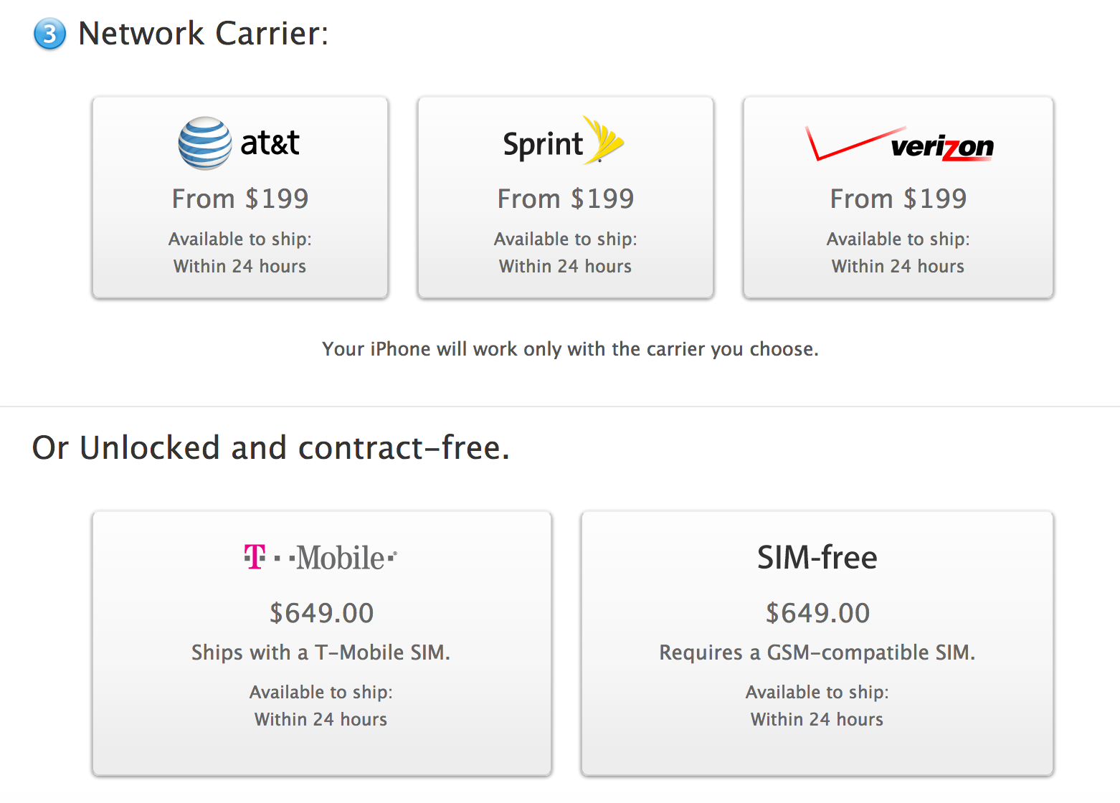This screenshot has height=803, width=1120.
Task: Click the Network Carrier heading
Action: click(x=204, y=34)
